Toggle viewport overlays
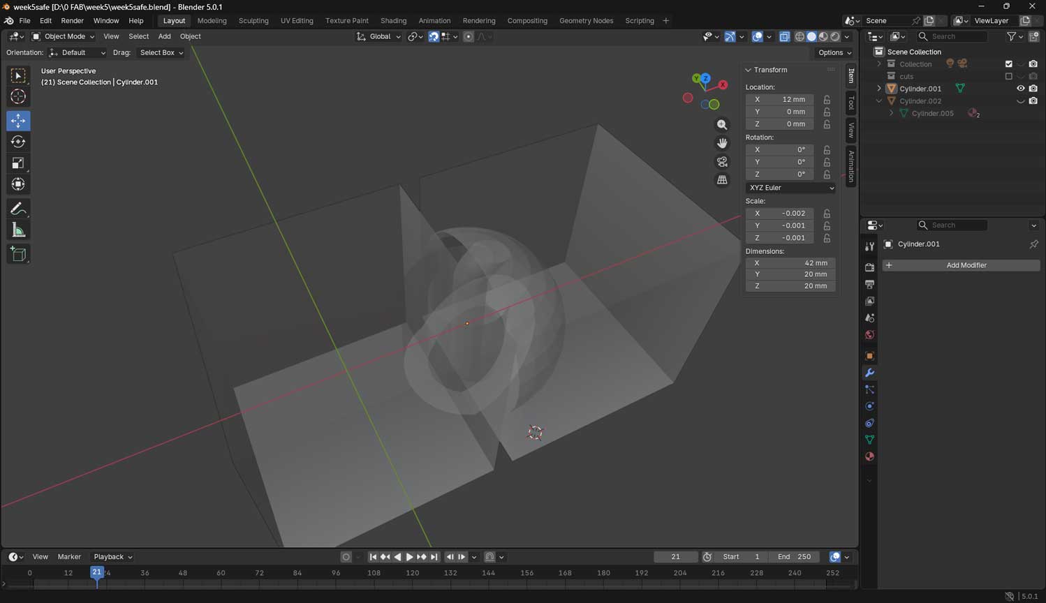1046x603 pixels. 758,36
